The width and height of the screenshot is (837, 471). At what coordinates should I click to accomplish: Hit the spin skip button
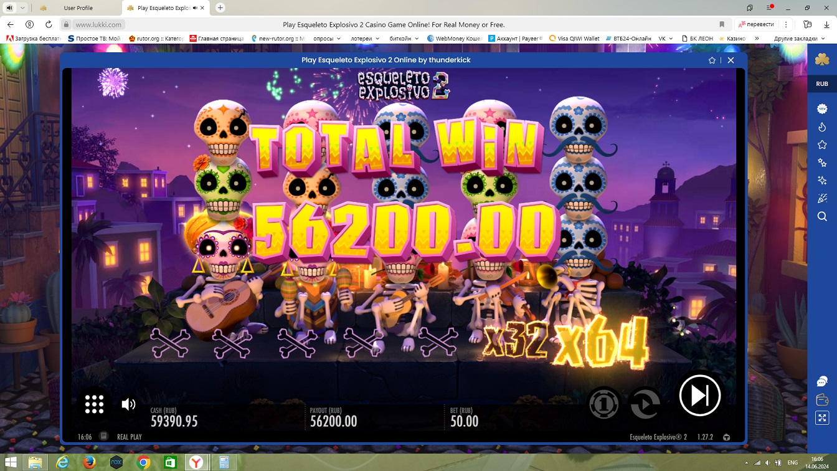700,395
